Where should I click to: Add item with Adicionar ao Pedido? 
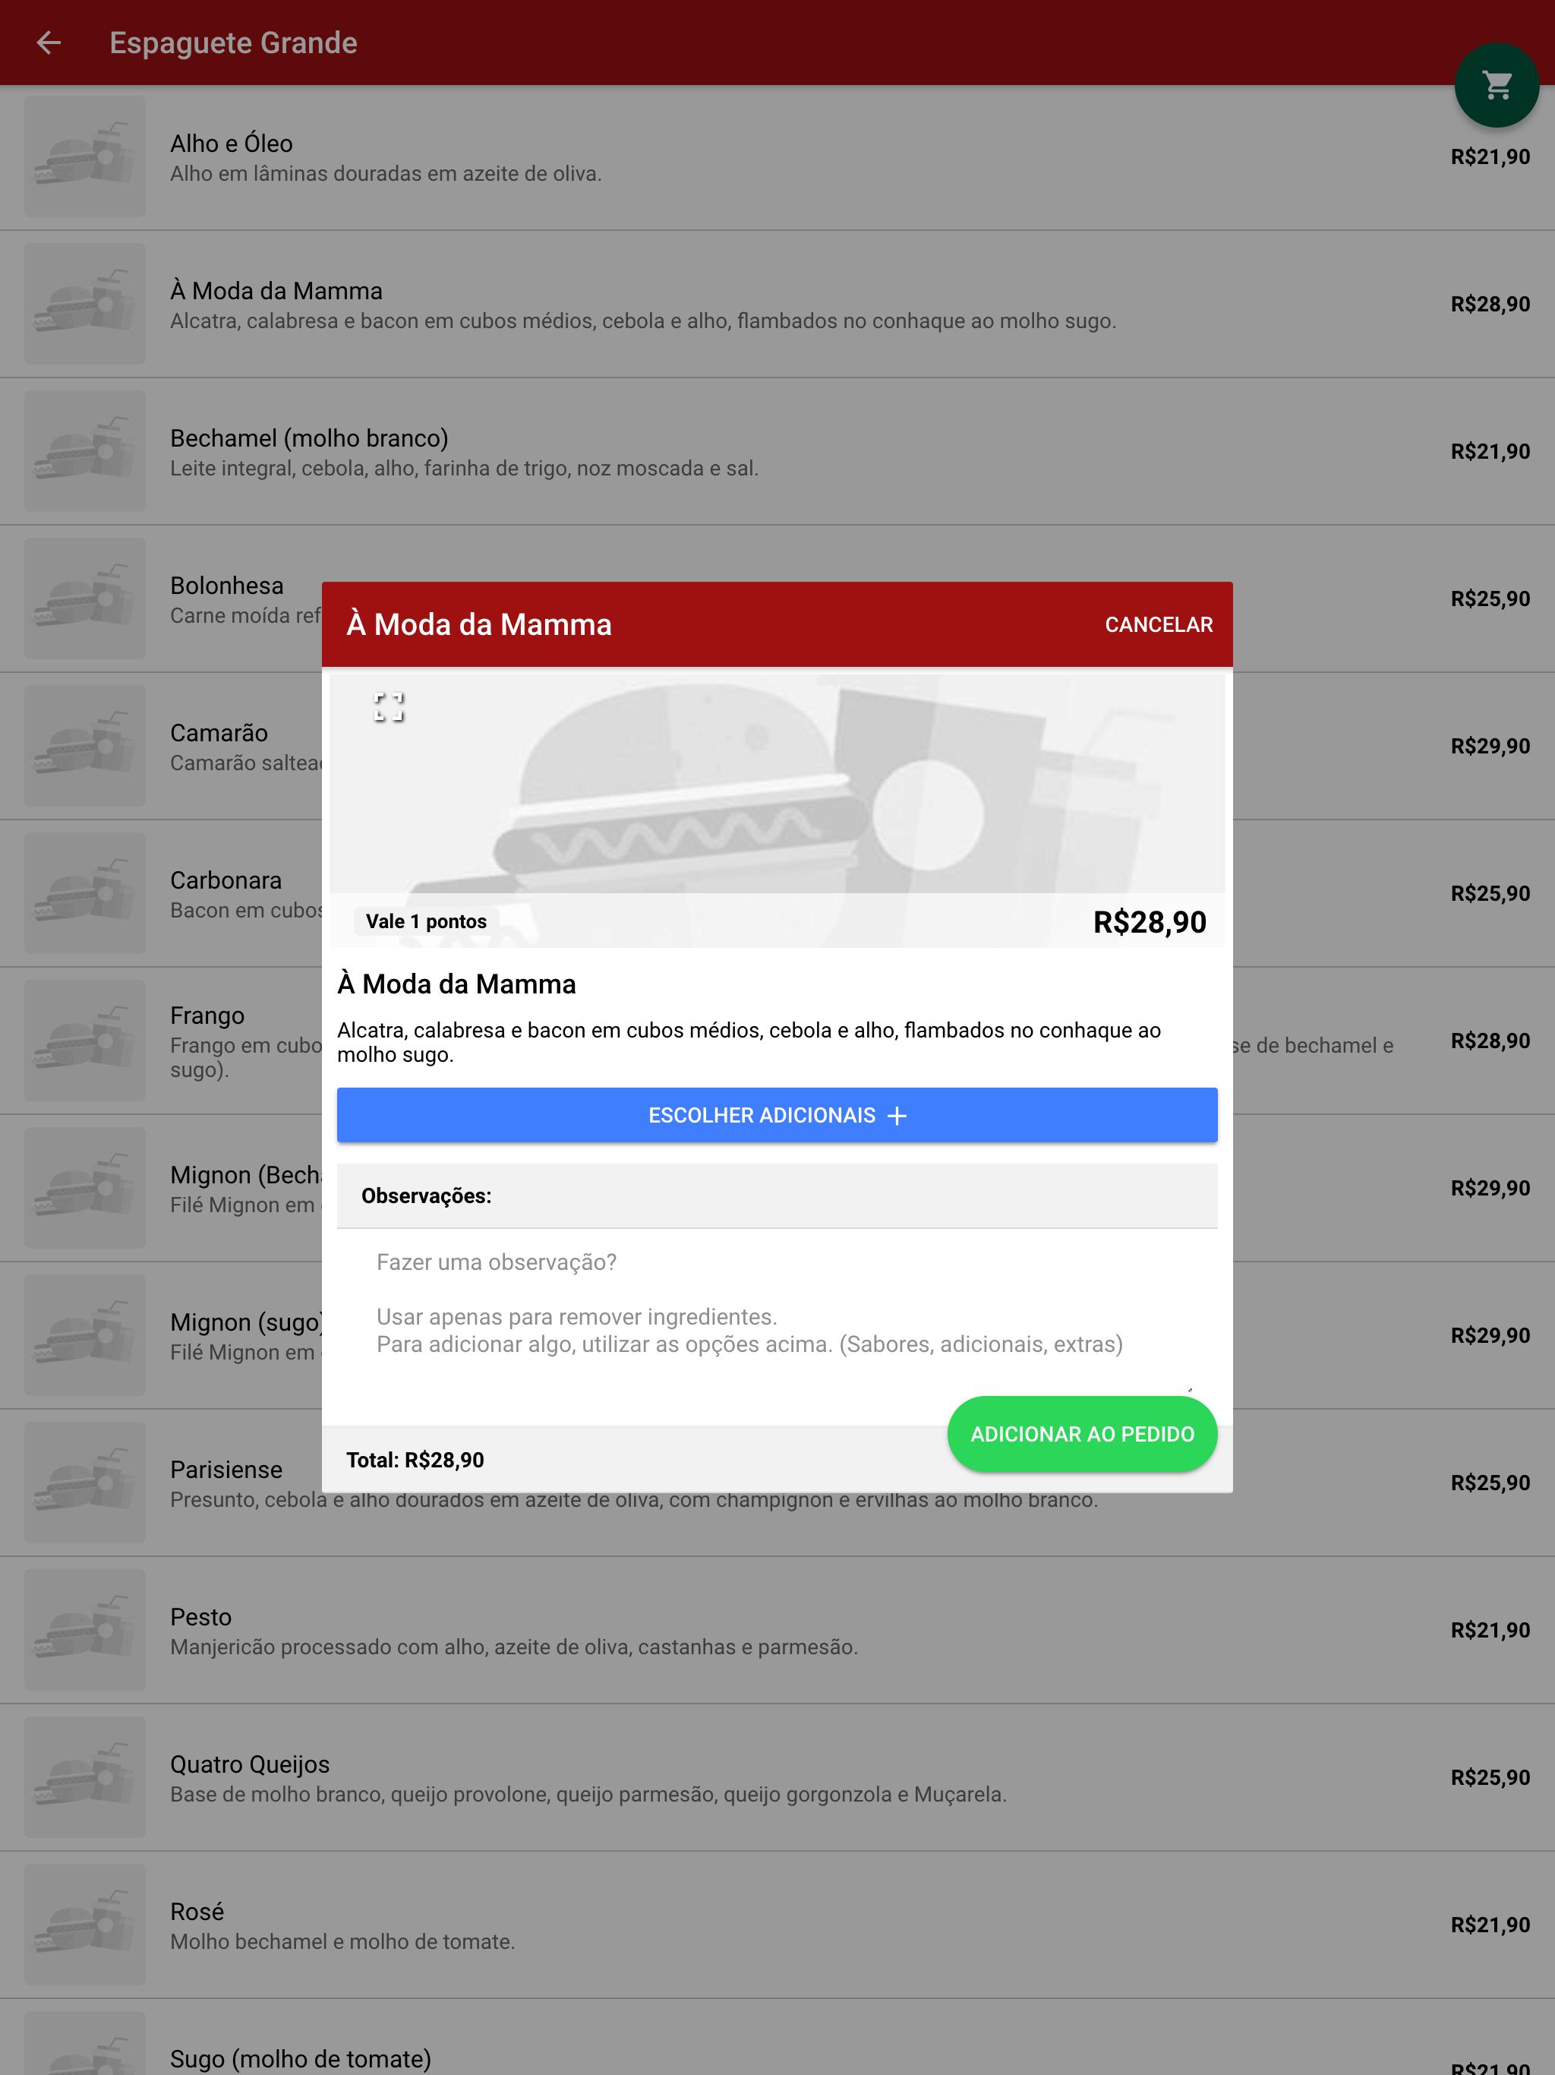(1082, 1434)
